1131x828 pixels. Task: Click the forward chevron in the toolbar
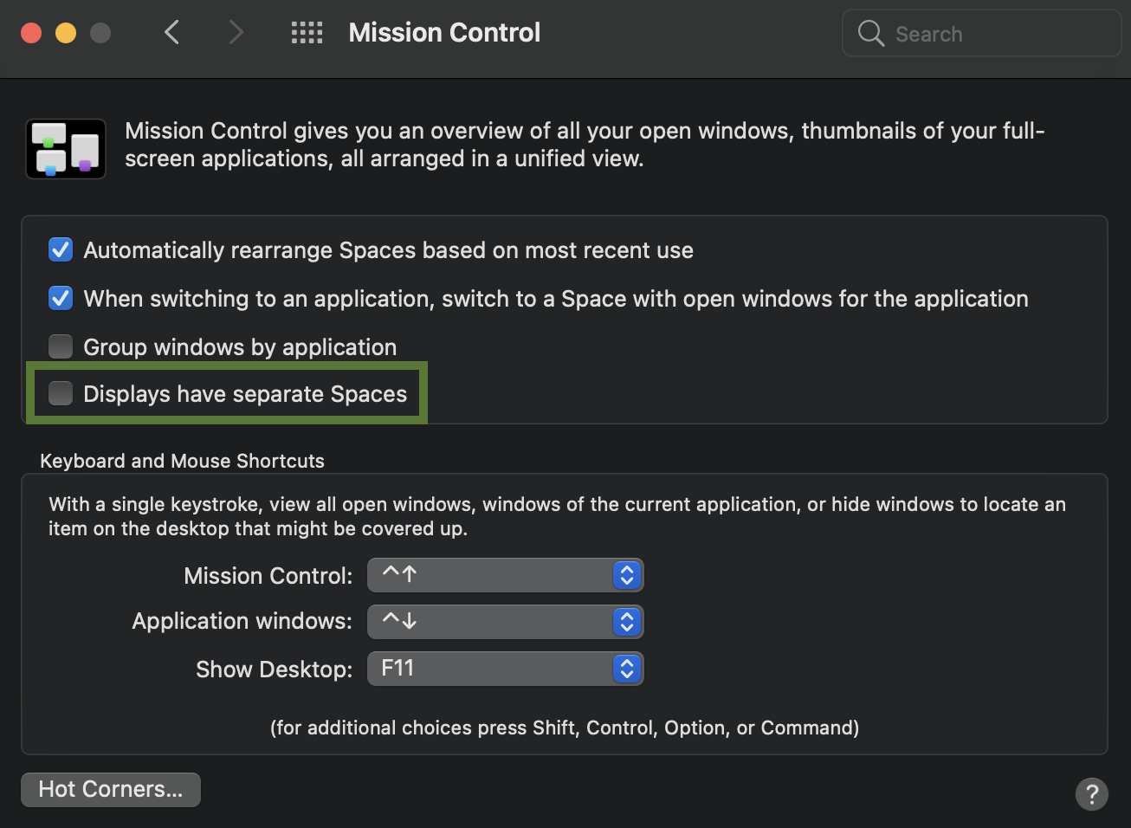coord(236,33)
